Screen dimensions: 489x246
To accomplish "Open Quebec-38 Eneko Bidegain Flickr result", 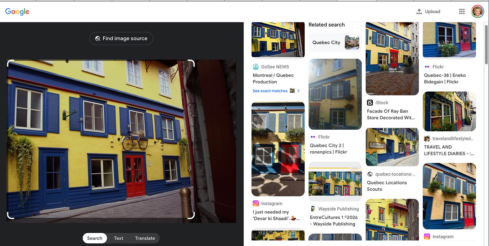I will pos(445,79).
